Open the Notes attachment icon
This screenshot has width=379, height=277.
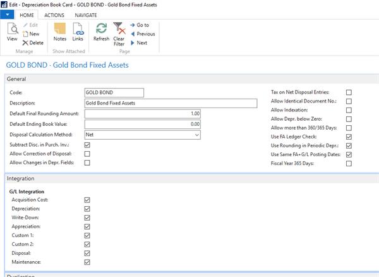pyautogui.click(x=60, y=31)
